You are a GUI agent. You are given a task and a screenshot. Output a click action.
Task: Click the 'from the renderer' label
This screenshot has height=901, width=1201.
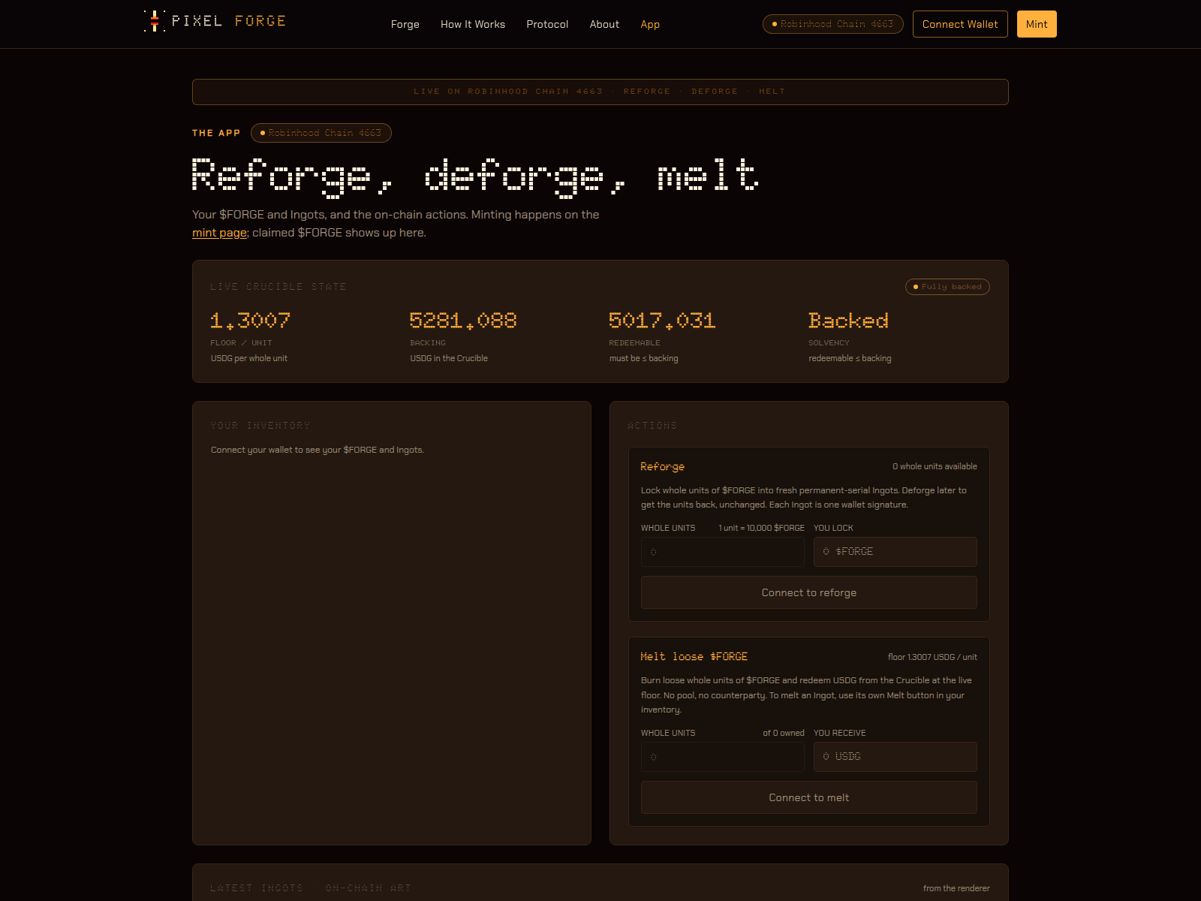pos(956,888)
